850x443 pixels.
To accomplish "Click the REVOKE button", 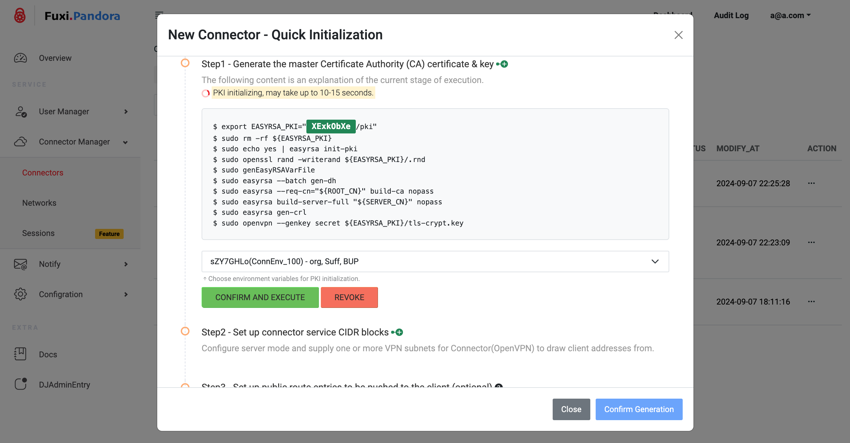I will (x=349, y=297).
